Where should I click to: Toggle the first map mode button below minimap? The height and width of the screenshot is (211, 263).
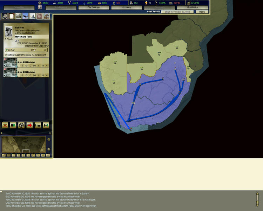[4, 155]
